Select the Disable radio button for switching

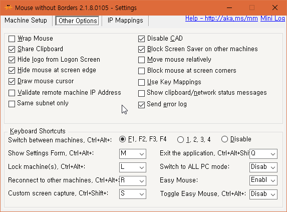224,139
